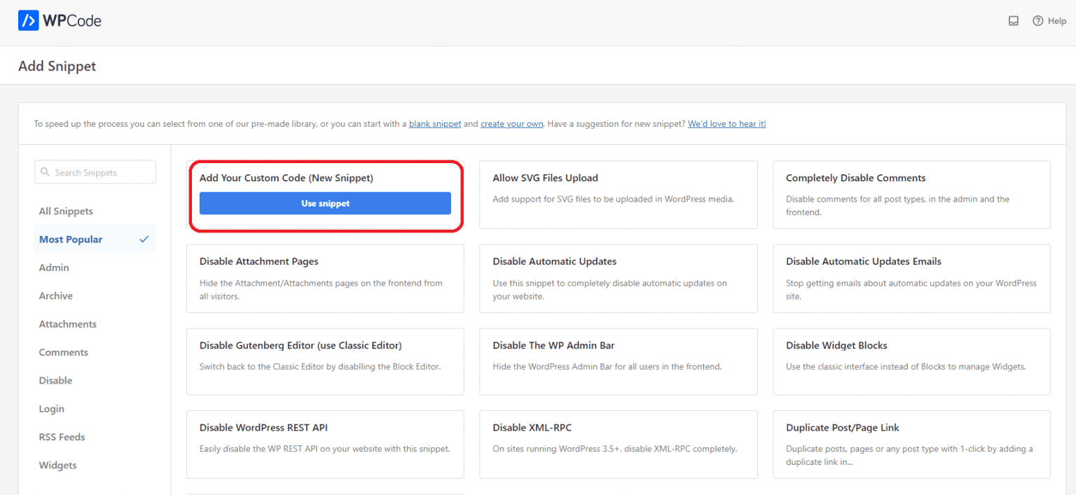Screen dimensions: 1076x495
Task: Open the inbox icon in the top bar
Action: coord(1013,21)
